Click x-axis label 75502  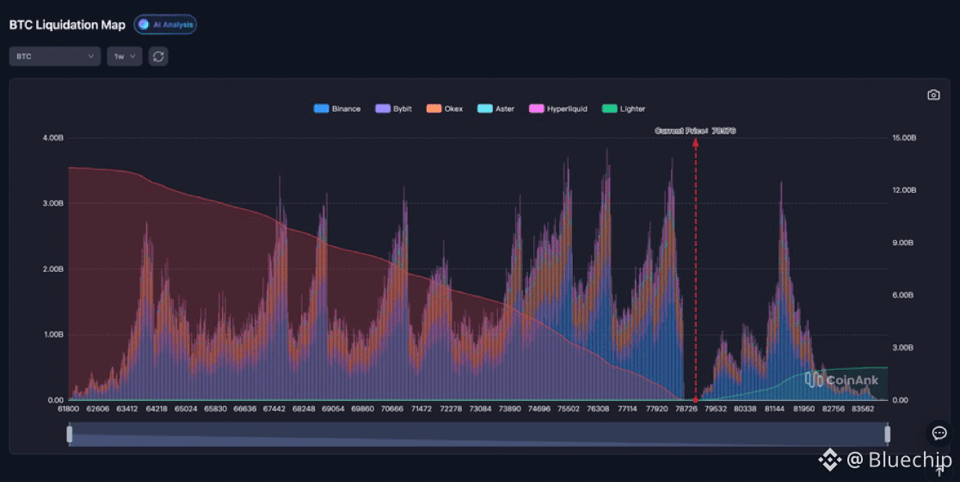568,409
